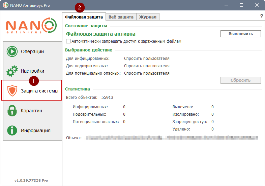This screenshot has height=186, width=265.
Task: Change action for Для потенциально опасных
Action: pyautogui.click(x=147, y=73)
